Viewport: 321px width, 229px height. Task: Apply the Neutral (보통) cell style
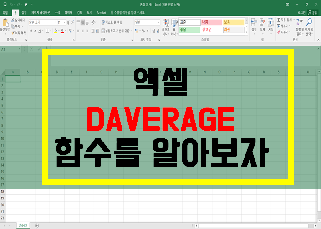coord(234,22)
